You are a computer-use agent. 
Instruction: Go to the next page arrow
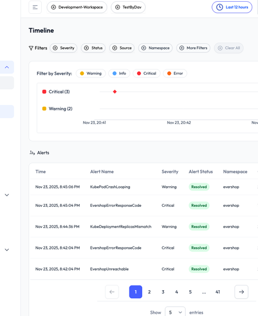tap(241, 292)
